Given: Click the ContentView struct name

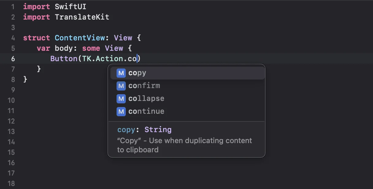Looking at the screenshot, I should point(80,38).
